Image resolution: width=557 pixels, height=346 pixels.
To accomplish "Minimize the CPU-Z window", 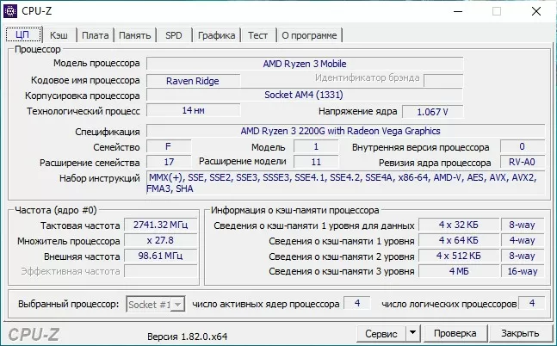I will tap(455, 12).
